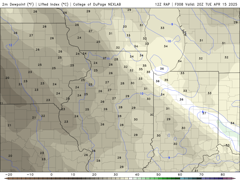Click the blue contour label 8
Viewport: 240px width, 180px height.
pyautogui.click(x=203, y=112)
